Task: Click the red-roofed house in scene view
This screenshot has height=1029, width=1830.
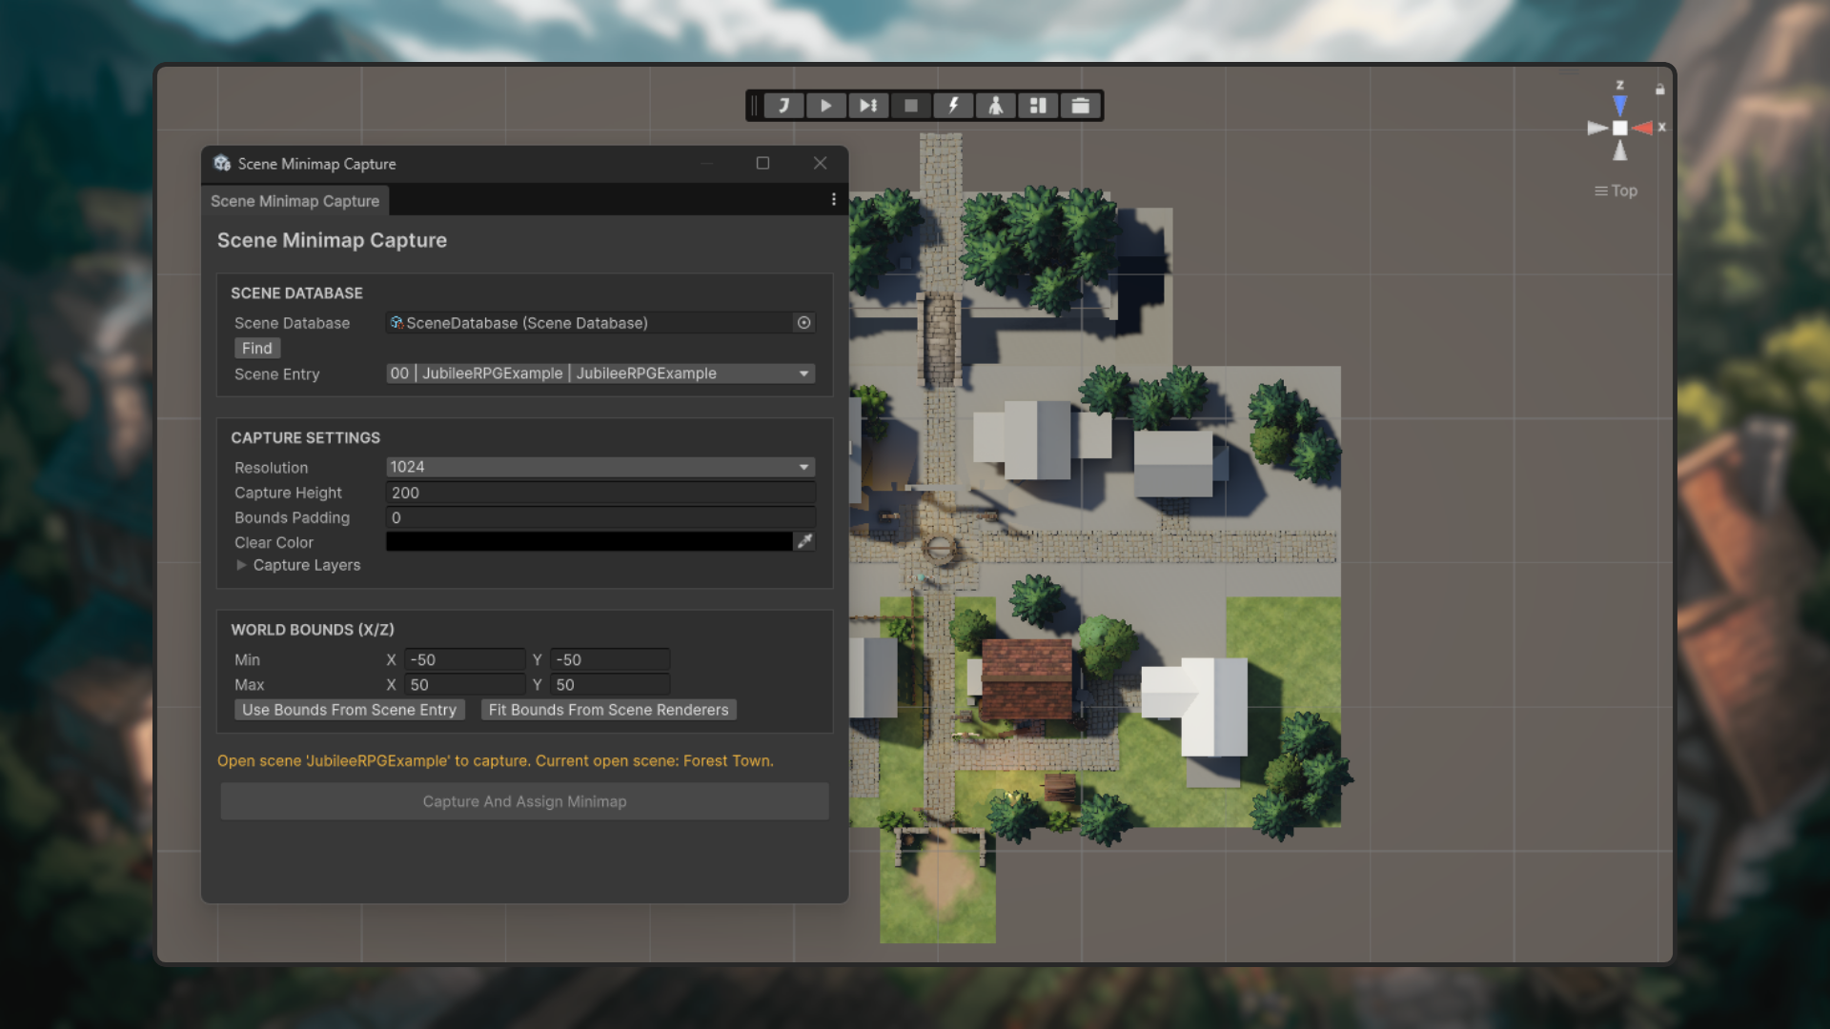Action: pyautogui.click(x=1027, y=679)
